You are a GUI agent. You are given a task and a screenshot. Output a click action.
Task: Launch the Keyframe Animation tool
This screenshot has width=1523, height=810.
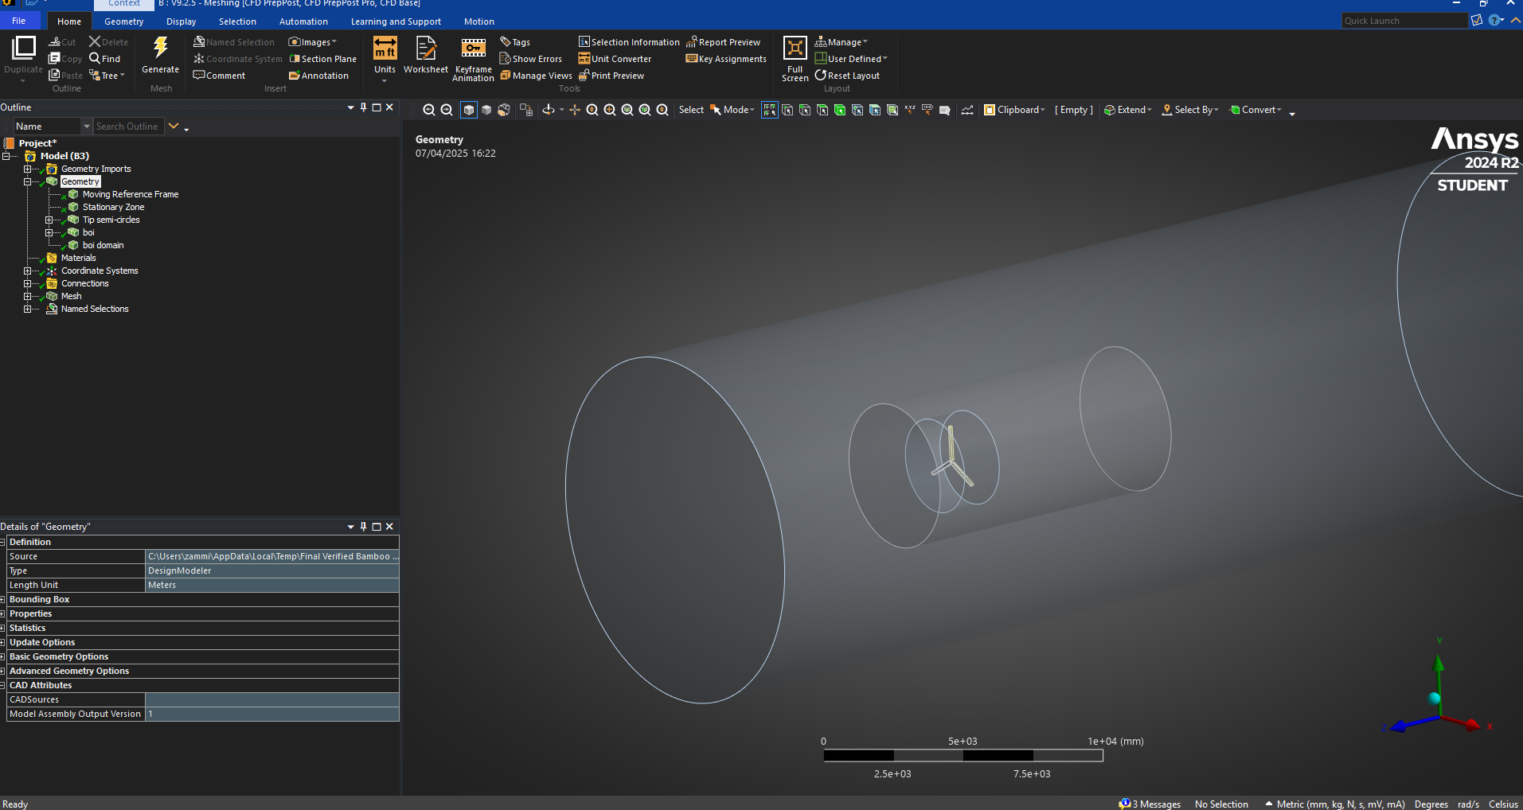[x=473, y=49]
